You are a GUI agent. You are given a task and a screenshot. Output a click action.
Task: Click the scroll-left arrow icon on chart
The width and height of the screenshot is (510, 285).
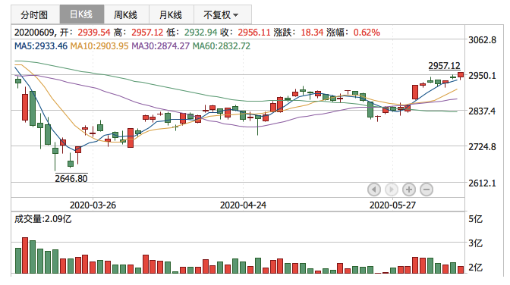pyautogui.click(x=374, y=189)
